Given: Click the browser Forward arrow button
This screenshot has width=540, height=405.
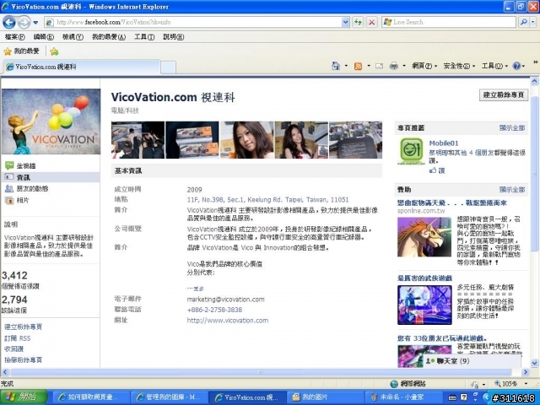Looking at the screenshot, I should click(24, 23).
